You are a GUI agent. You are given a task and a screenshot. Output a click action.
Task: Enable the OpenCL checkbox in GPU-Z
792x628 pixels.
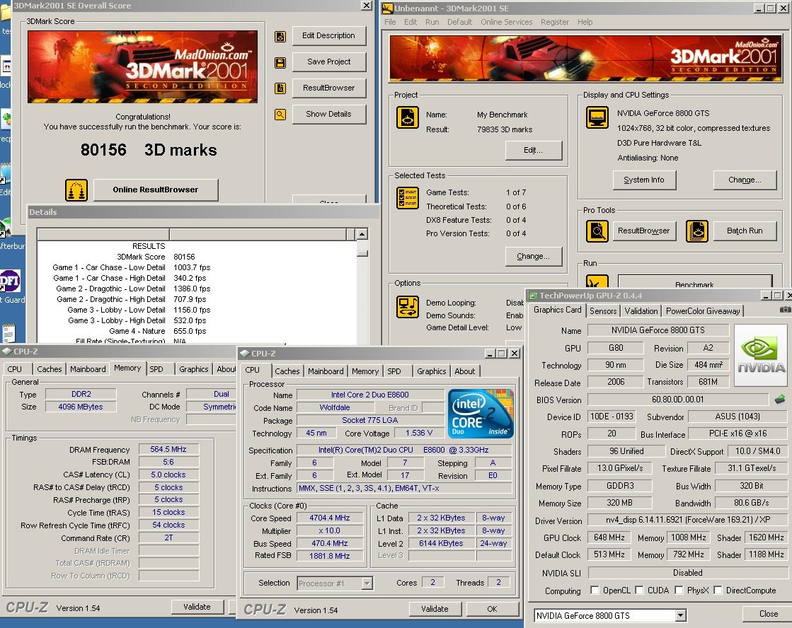click(x=595, y=590)
